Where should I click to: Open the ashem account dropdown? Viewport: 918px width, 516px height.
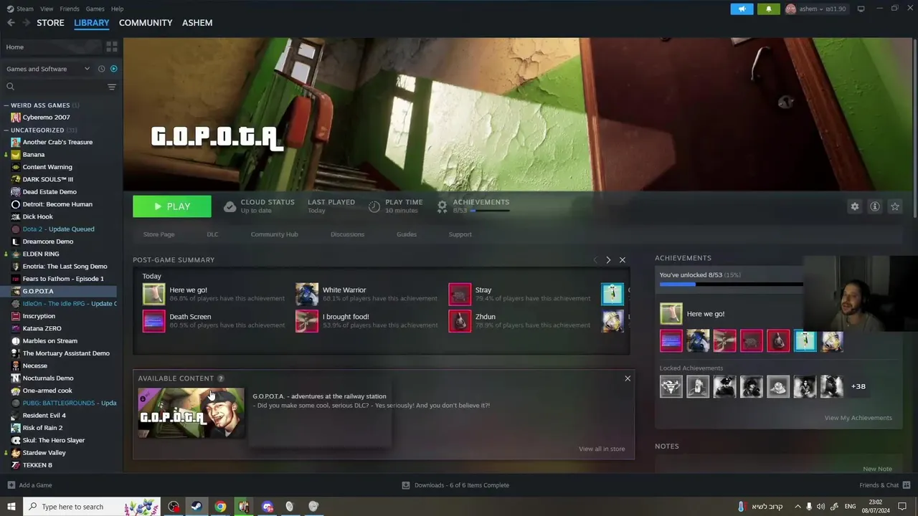816,9
